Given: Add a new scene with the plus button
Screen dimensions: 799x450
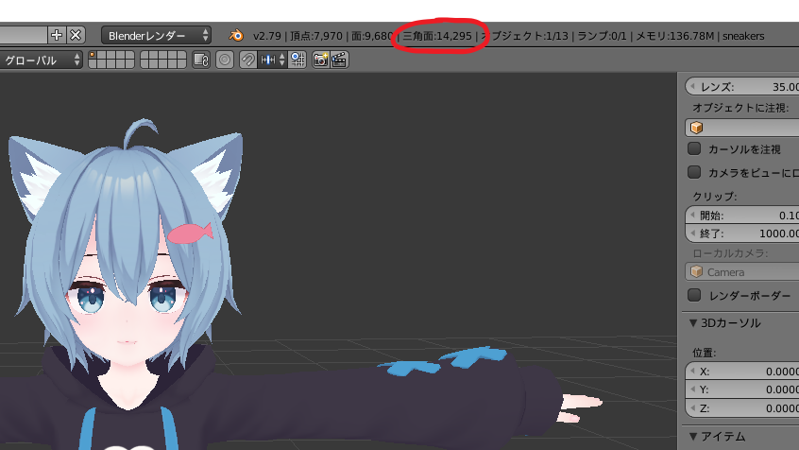Looking at the screenshot, I should [57, 35].
